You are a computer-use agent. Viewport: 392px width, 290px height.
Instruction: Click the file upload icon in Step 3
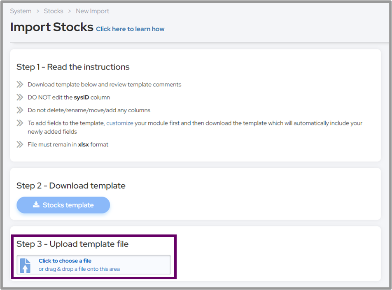coord(25,265)
